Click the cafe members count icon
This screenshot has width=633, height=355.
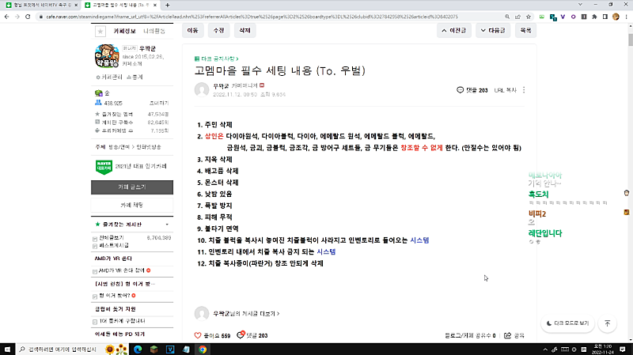[x=98, y=103]
